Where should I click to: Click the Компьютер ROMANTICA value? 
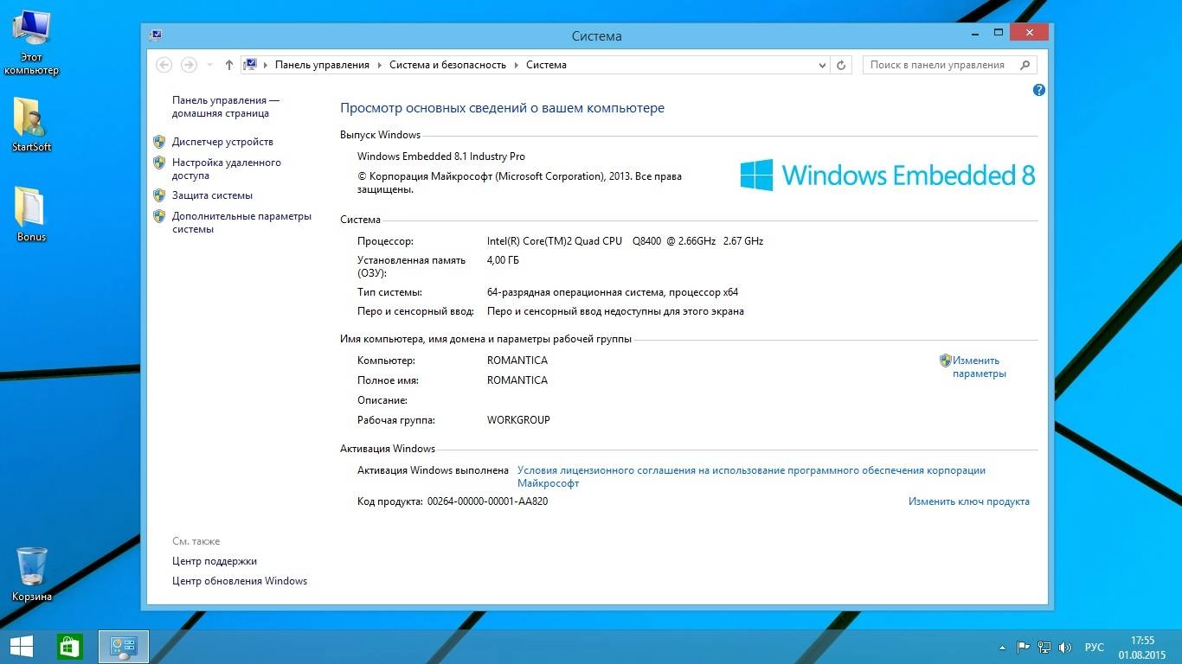point(517,361)
